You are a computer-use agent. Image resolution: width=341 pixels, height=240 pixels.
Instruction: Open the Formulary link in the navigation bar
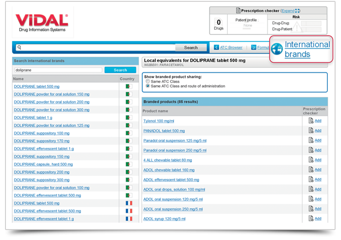[263, 47]
